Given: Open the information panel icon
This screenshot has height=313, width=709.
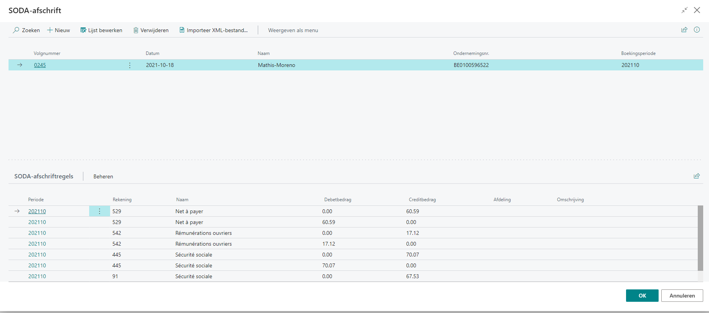Looking at the screenshot, I should (697, 30).
